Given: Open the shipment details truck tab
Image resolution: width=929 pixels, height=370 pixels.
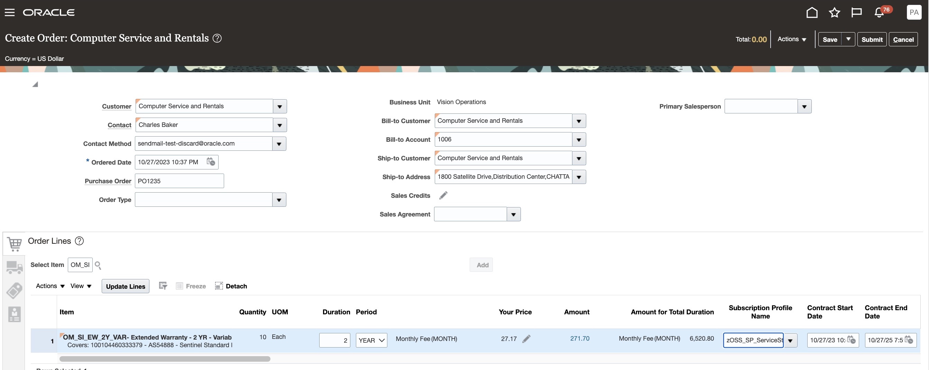Looking at the screenshot, I should point(15,268).
